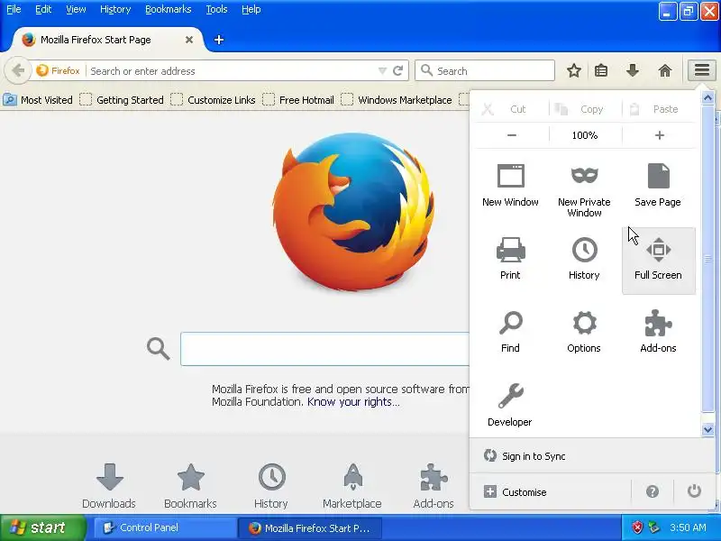The width and height of the screenshot is (721, 541).
Task: Open the downloads arrow in the toolbar
Action: pos(633,71)
